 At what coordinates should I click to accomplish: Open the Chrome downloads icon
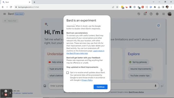point(159,7)
